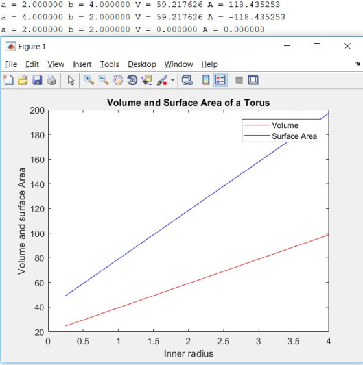Open the Insert menu
The image size is (363, 365).
82,64
